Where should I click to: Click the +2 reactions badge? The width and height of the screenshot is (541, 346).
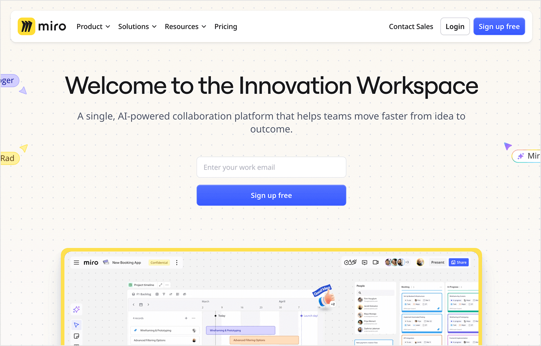click(x=333, y=304)
